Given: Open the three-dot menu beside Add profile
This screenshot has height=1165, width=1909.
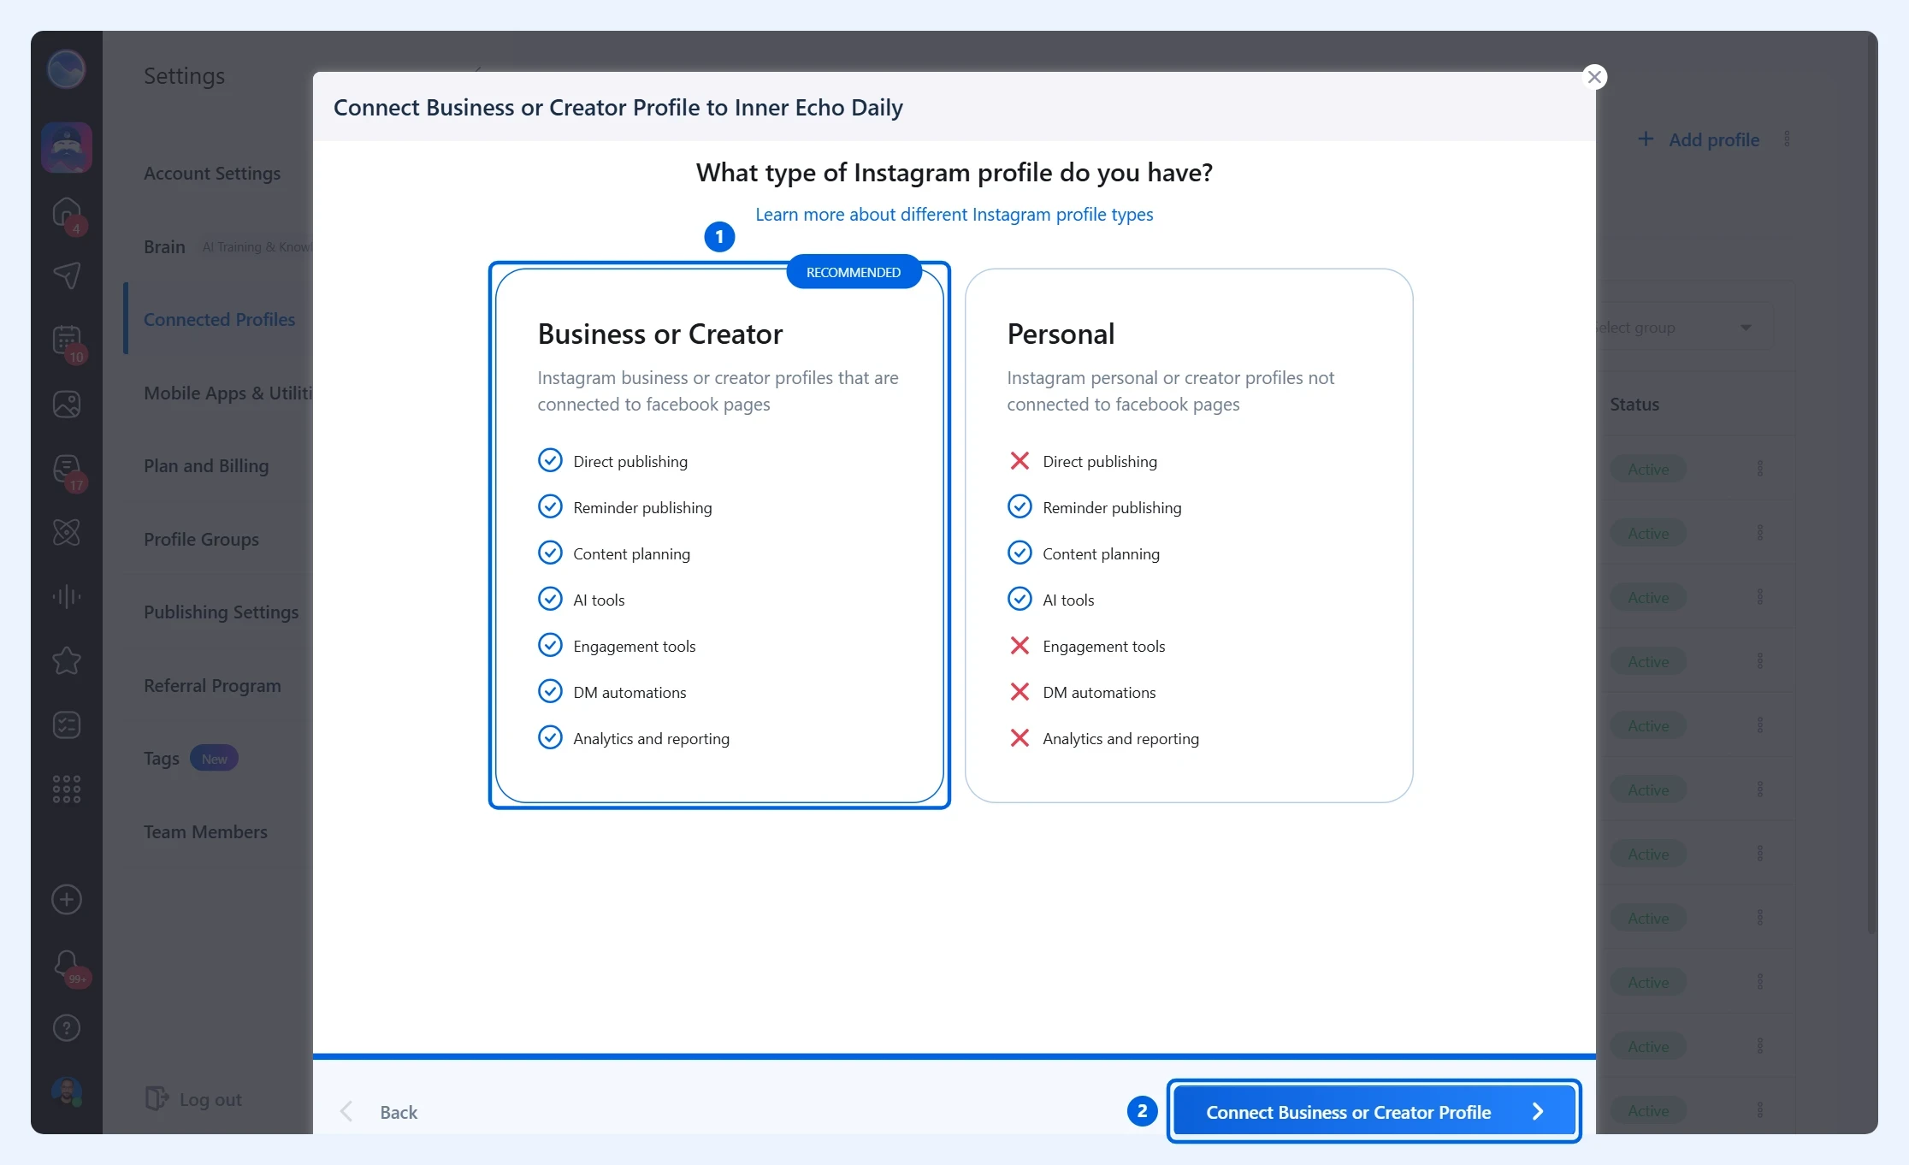Looking at the screenshot, I should coord(1788,139).
